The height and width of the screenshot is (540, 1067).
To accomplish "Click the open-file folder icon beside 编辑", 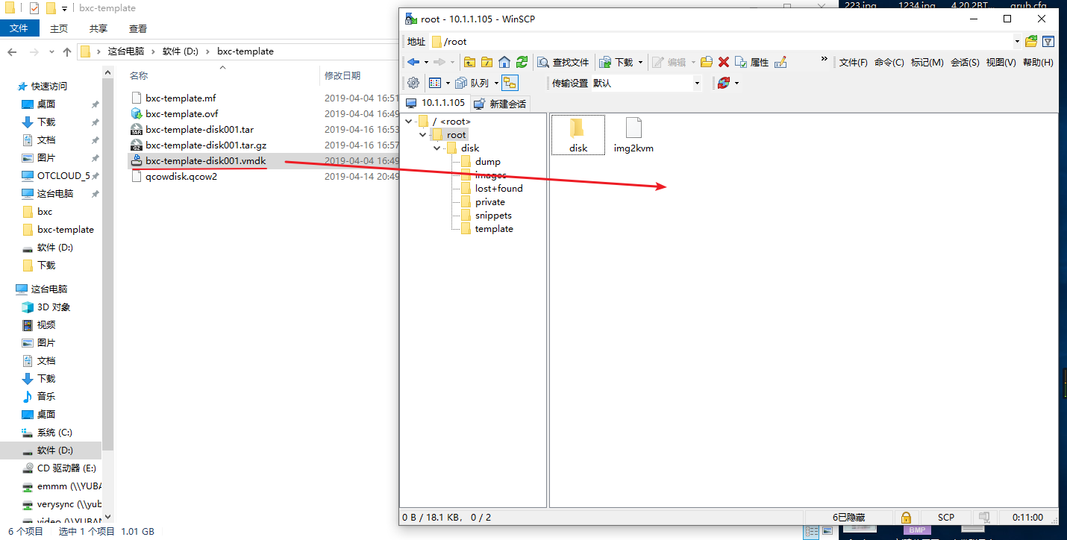I will [x=706, y=62].
